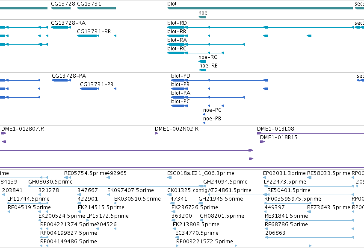
Task: Select EST RE05754.5prime
Action: pyautogui.click(x=86, y=173)
